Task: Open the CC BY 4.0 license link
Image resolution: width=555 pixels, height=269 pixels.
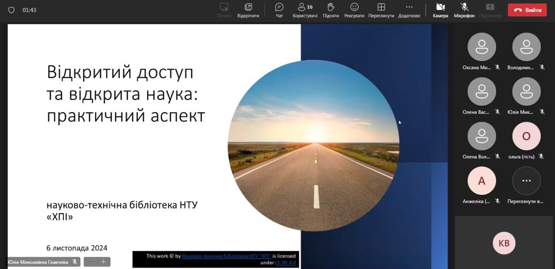Action: click(x=285, y=263)
